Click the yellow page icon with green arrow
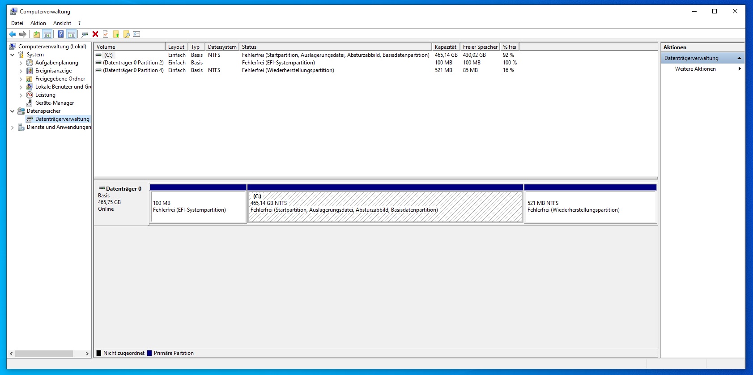This screenshot has height=375, width=753. tap(116, 34)
